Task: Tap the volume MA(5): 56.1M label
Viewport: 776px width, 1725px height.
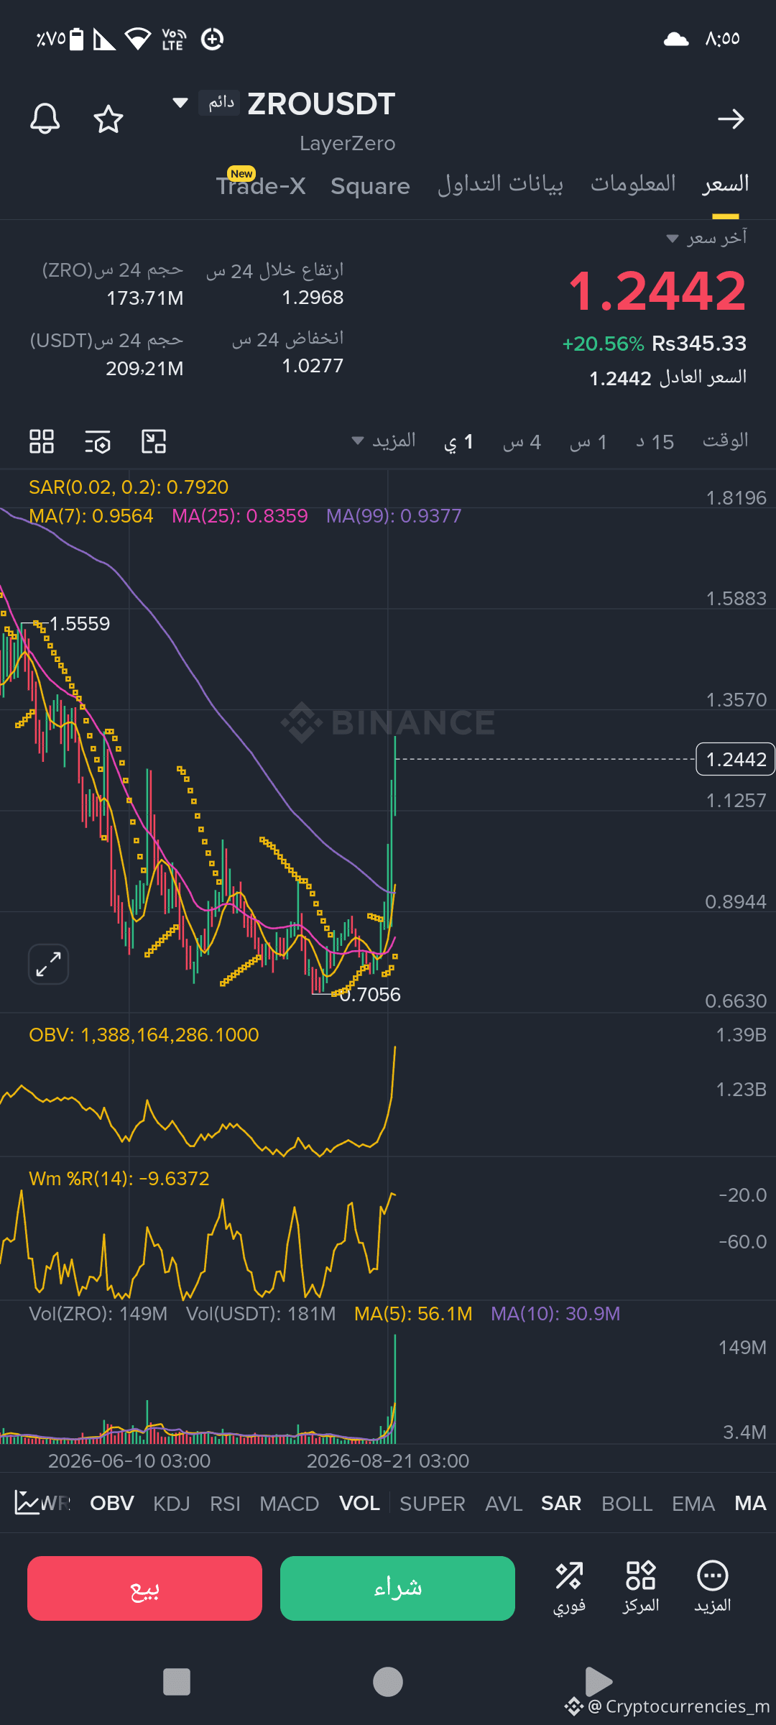Action: pos(413,1314)
